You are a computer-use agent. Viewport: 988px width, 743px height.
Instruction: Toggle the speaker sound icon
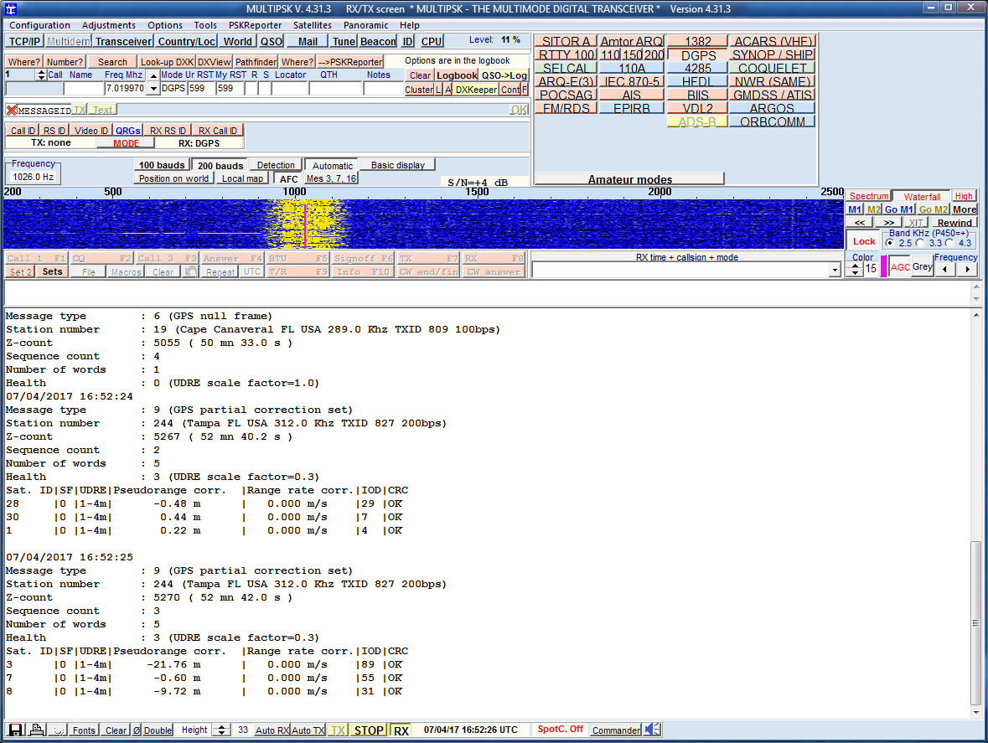coord(652,729)
